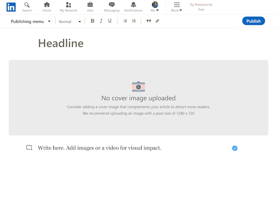
Task: Open Jobs briefcase icon
Action: [x=90, y=4]
